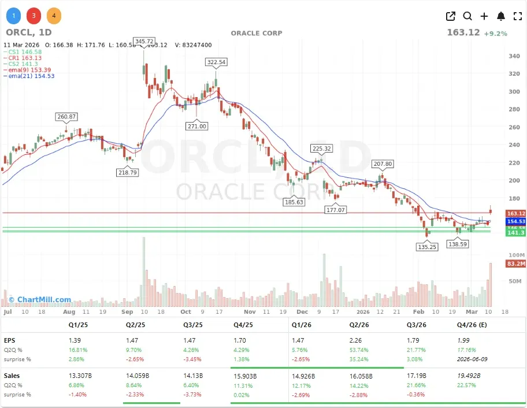Select the blue score badge 1
527x408 pixels.
[x=13, y=16]
